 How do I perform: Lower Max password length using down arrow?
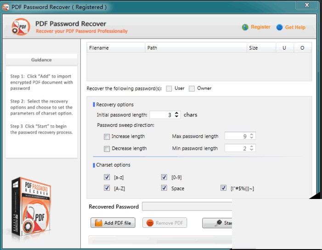pyautogui.click(x=252, y=137)
